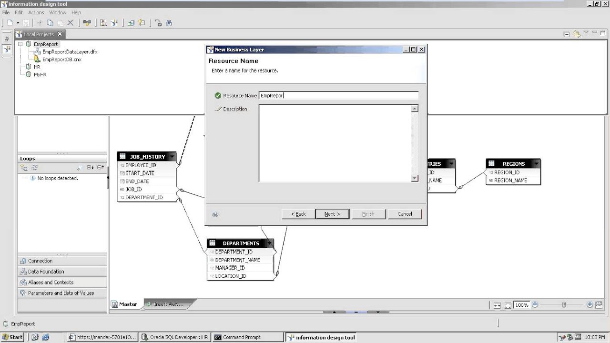Open the DEPARTMENTS table dropdown arrow
The width and height of the screenshot is (610, 343).
pyautogui.click(x=270, y=243)
